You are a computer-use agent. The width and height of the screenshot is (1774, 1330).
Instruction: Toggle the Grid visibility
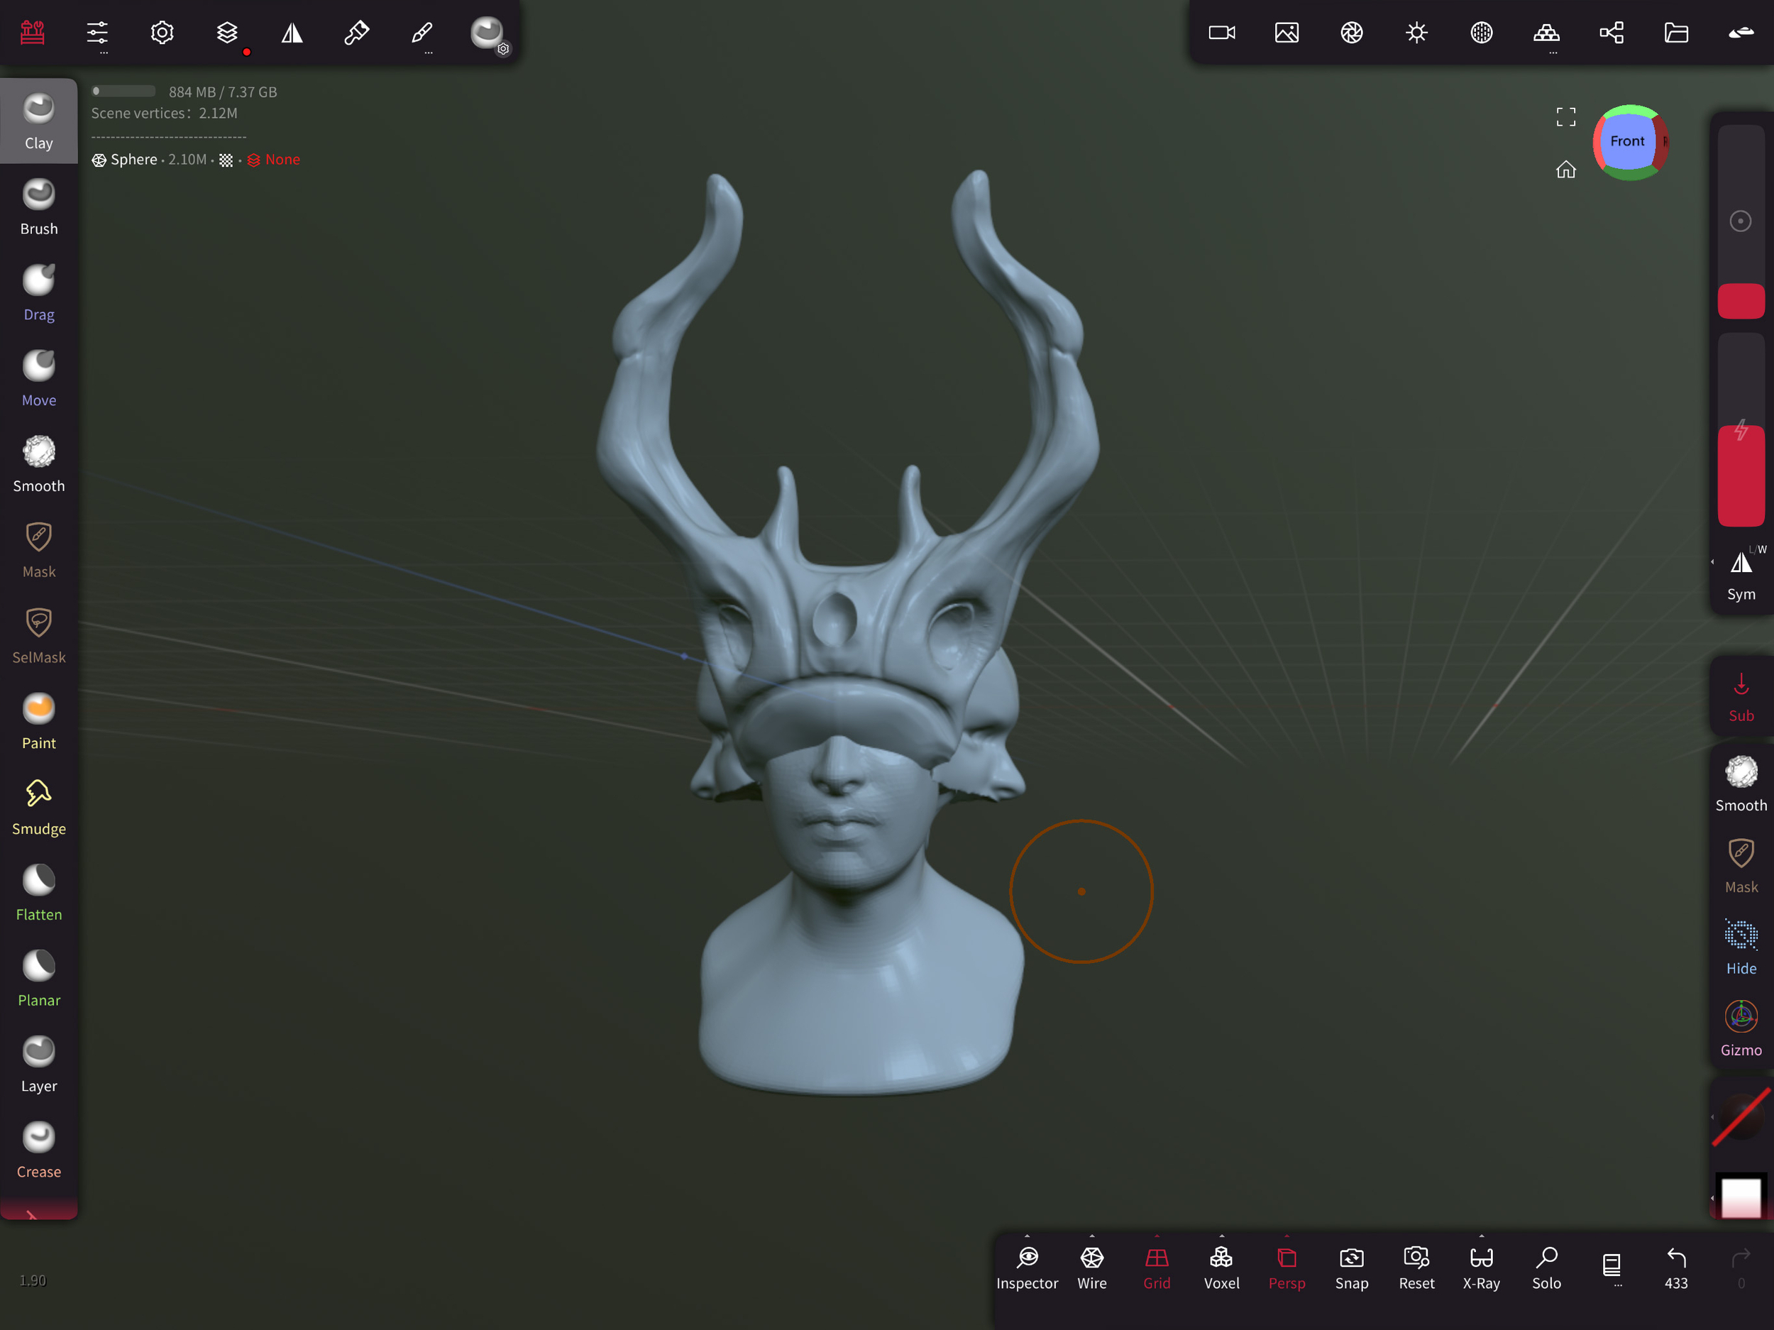click(1157, 1267)
